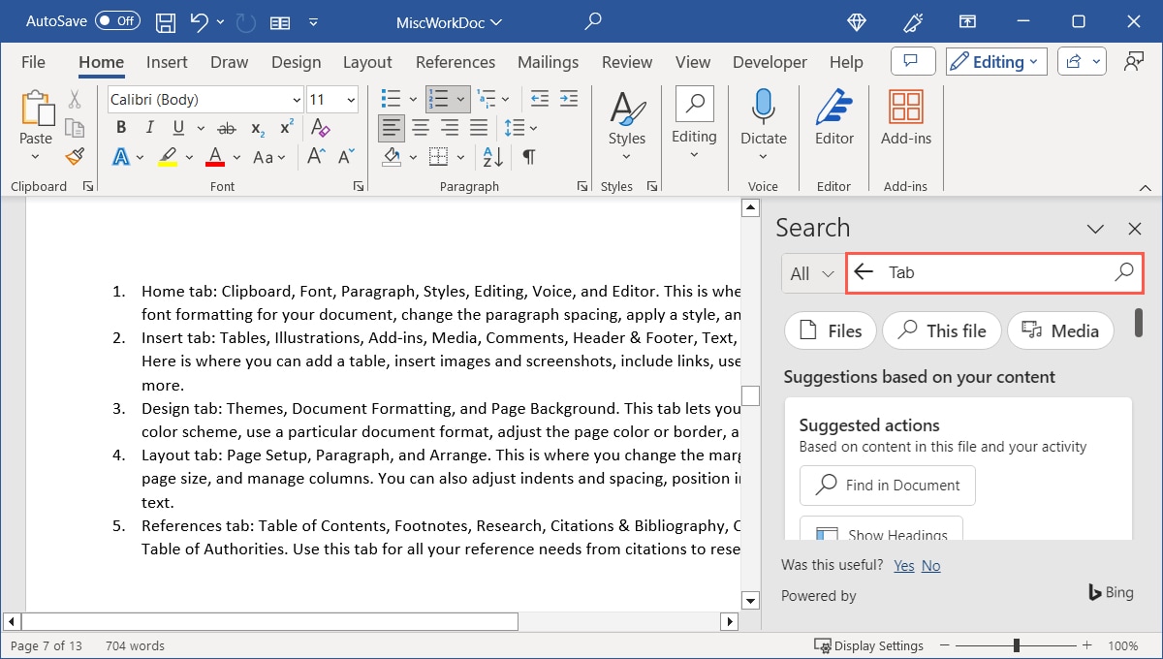Screen dimensions: 1163x659
Task: Toggle bold formatting in the Font group
Action: click(120, 127)
